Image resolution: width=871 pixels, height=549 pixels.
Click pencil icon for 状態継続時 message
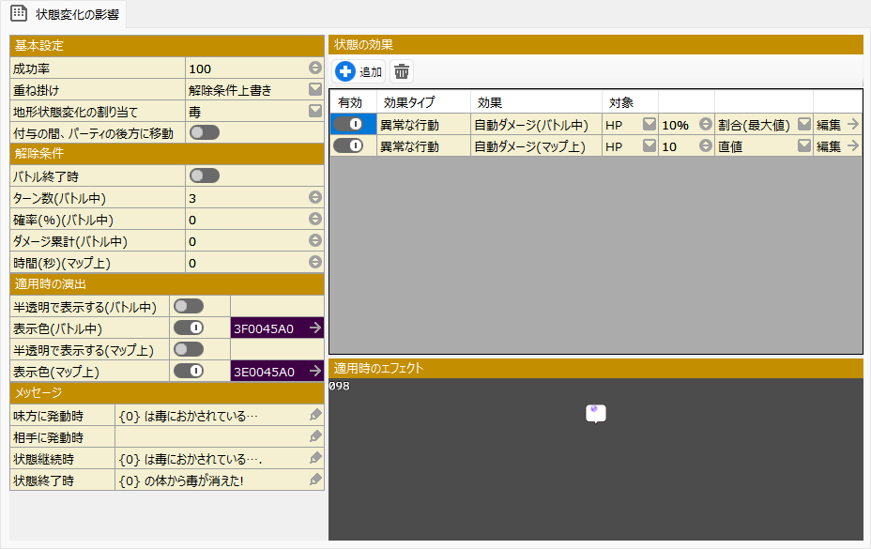click(315, 458)
